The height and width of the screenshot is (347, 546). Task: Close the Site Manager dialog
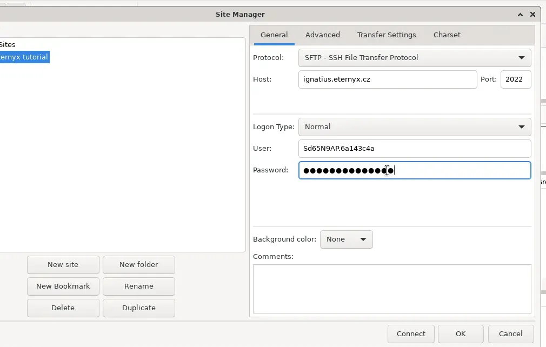532,15
